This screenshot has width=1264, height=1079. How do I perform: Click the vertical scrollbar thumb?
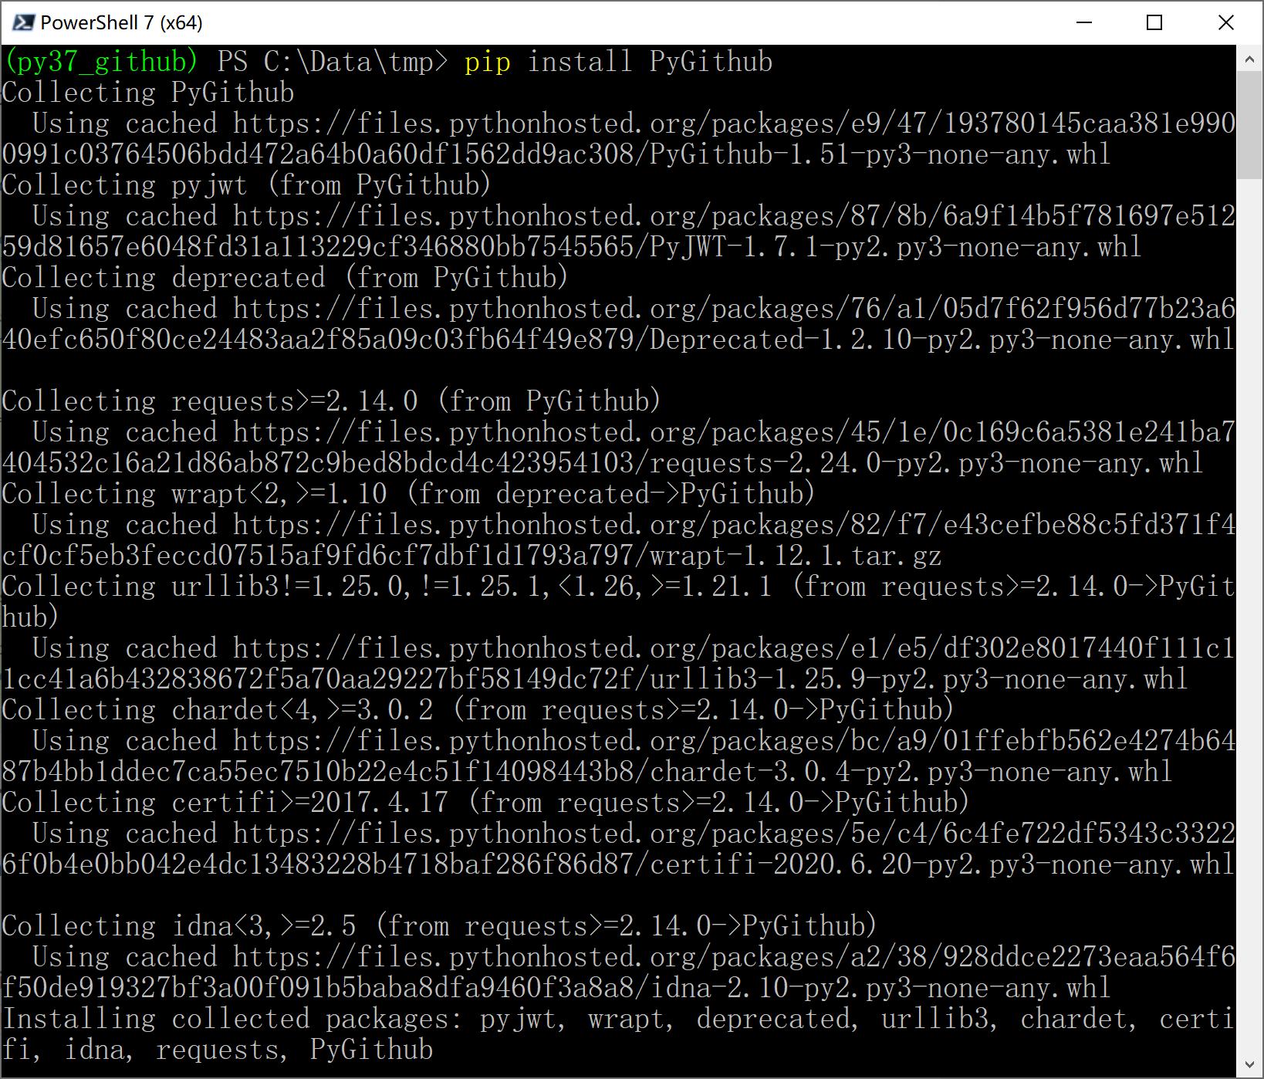(x=1249, y=126)
